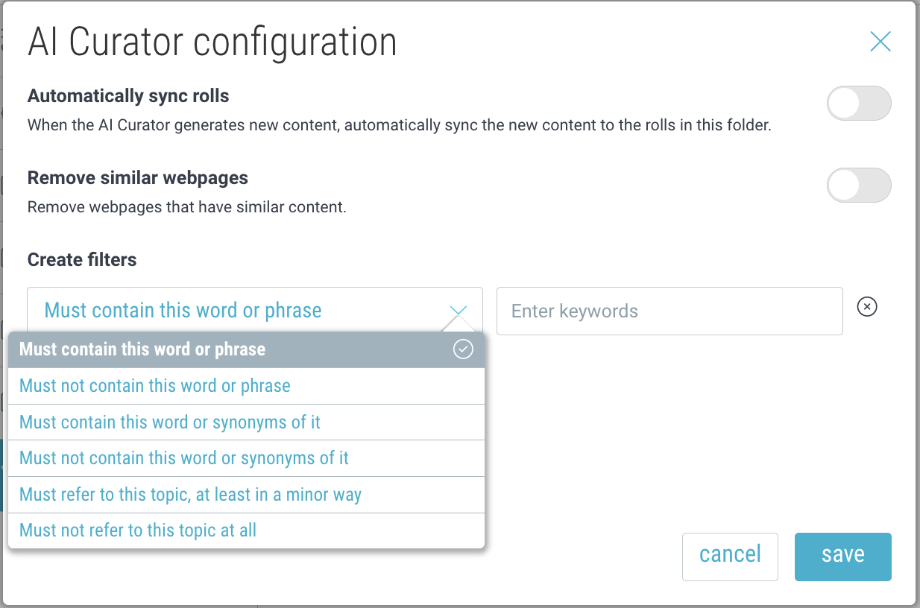Image resolution: width=920 pixels, height=608 pixels.
Task: Choose "Must not contain this word or phrase"
Action: point(155,386)
